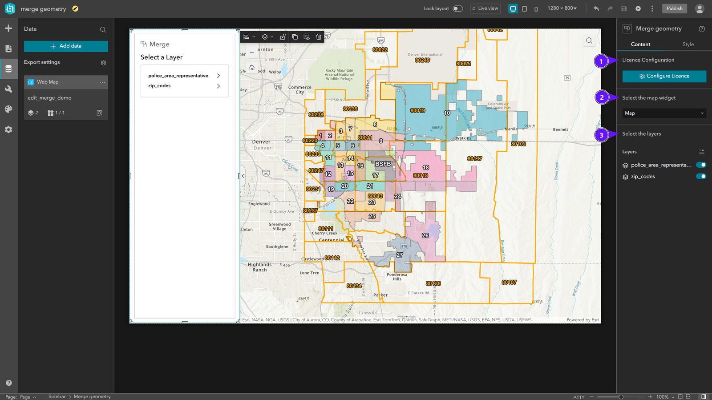Image resolution: width=712 pixels, height=400 pixels.
Task: Expand the 1280 × 800 resolution dropdown
Action: [x=562, y=8]
